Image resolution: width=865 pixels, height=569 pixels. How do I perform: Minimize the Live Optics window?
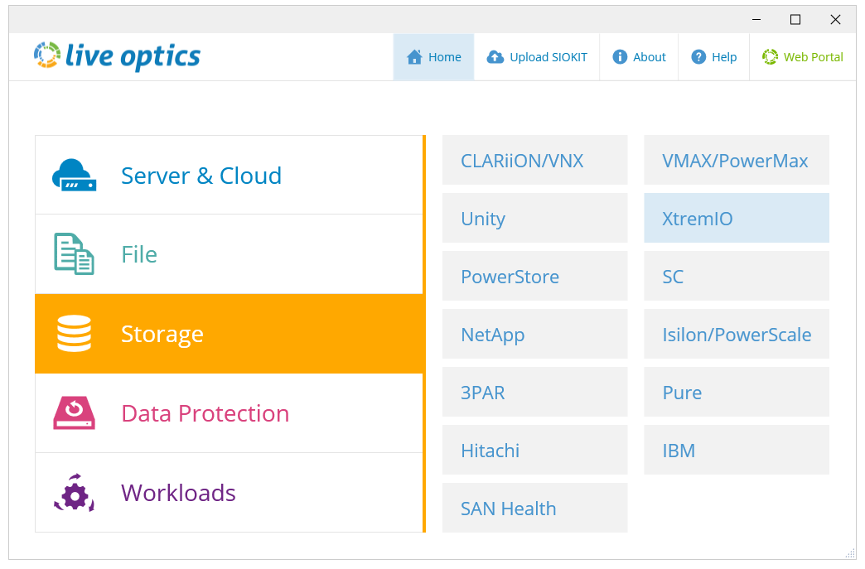coord(756,19)
